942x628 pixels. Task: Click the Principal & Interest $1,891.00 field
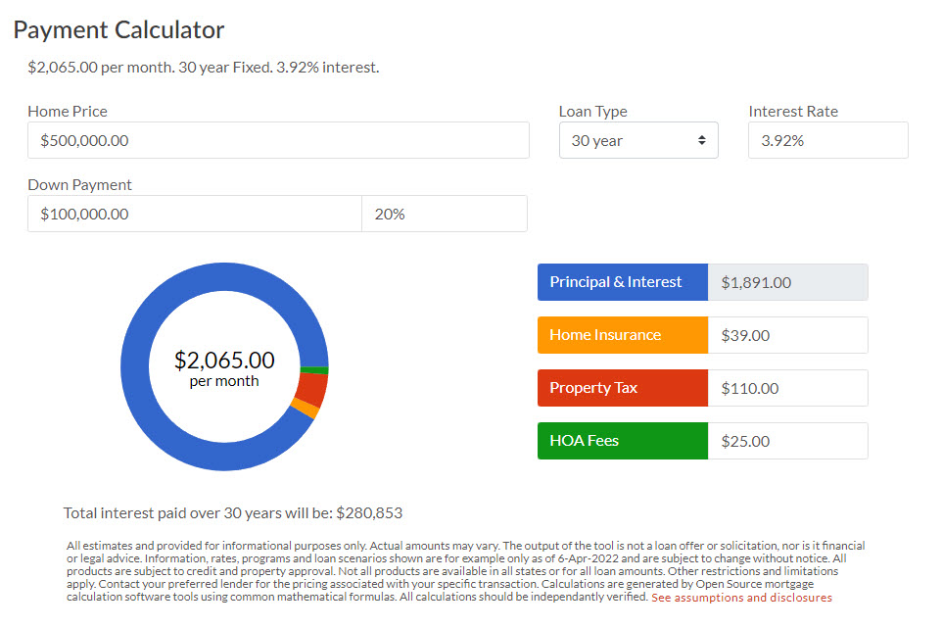click(x=786, y=282)
